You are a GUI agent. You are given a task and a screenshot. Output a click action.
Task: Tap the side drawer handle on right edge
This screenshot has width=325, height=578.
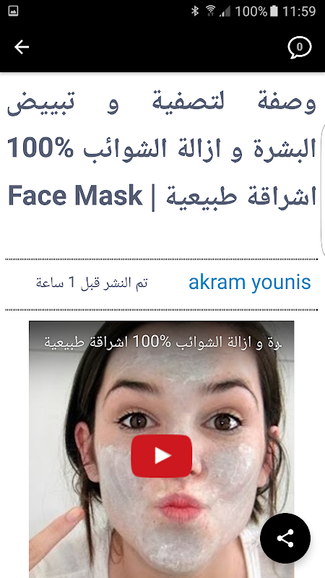pyautogui.click(x=323, y=190)
